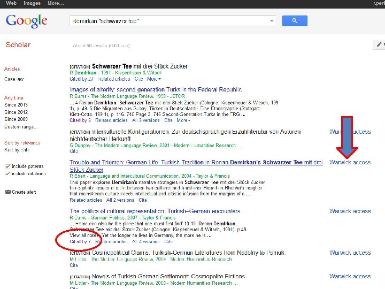This screenshot has width=385, height=289.
Task: Click Interkulturelle Konfigurationen citation title text
Action: (x=185, y=135)
